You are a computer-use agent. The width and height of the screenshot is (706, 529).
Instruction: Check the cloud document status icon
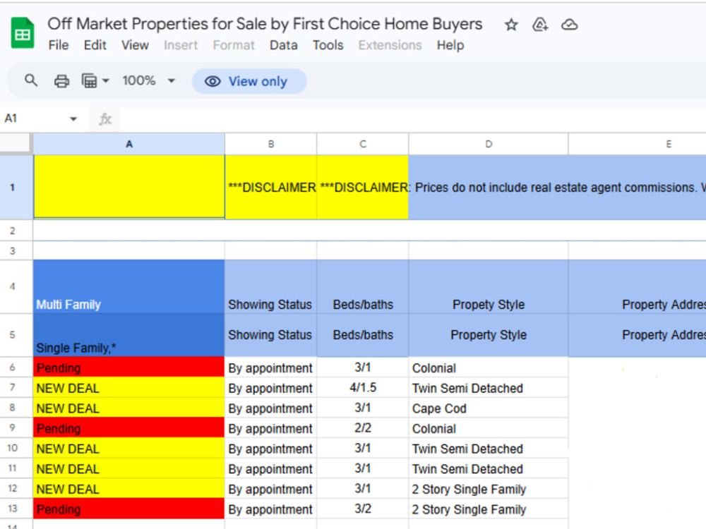pyautogui.click(x=569, y=24)
